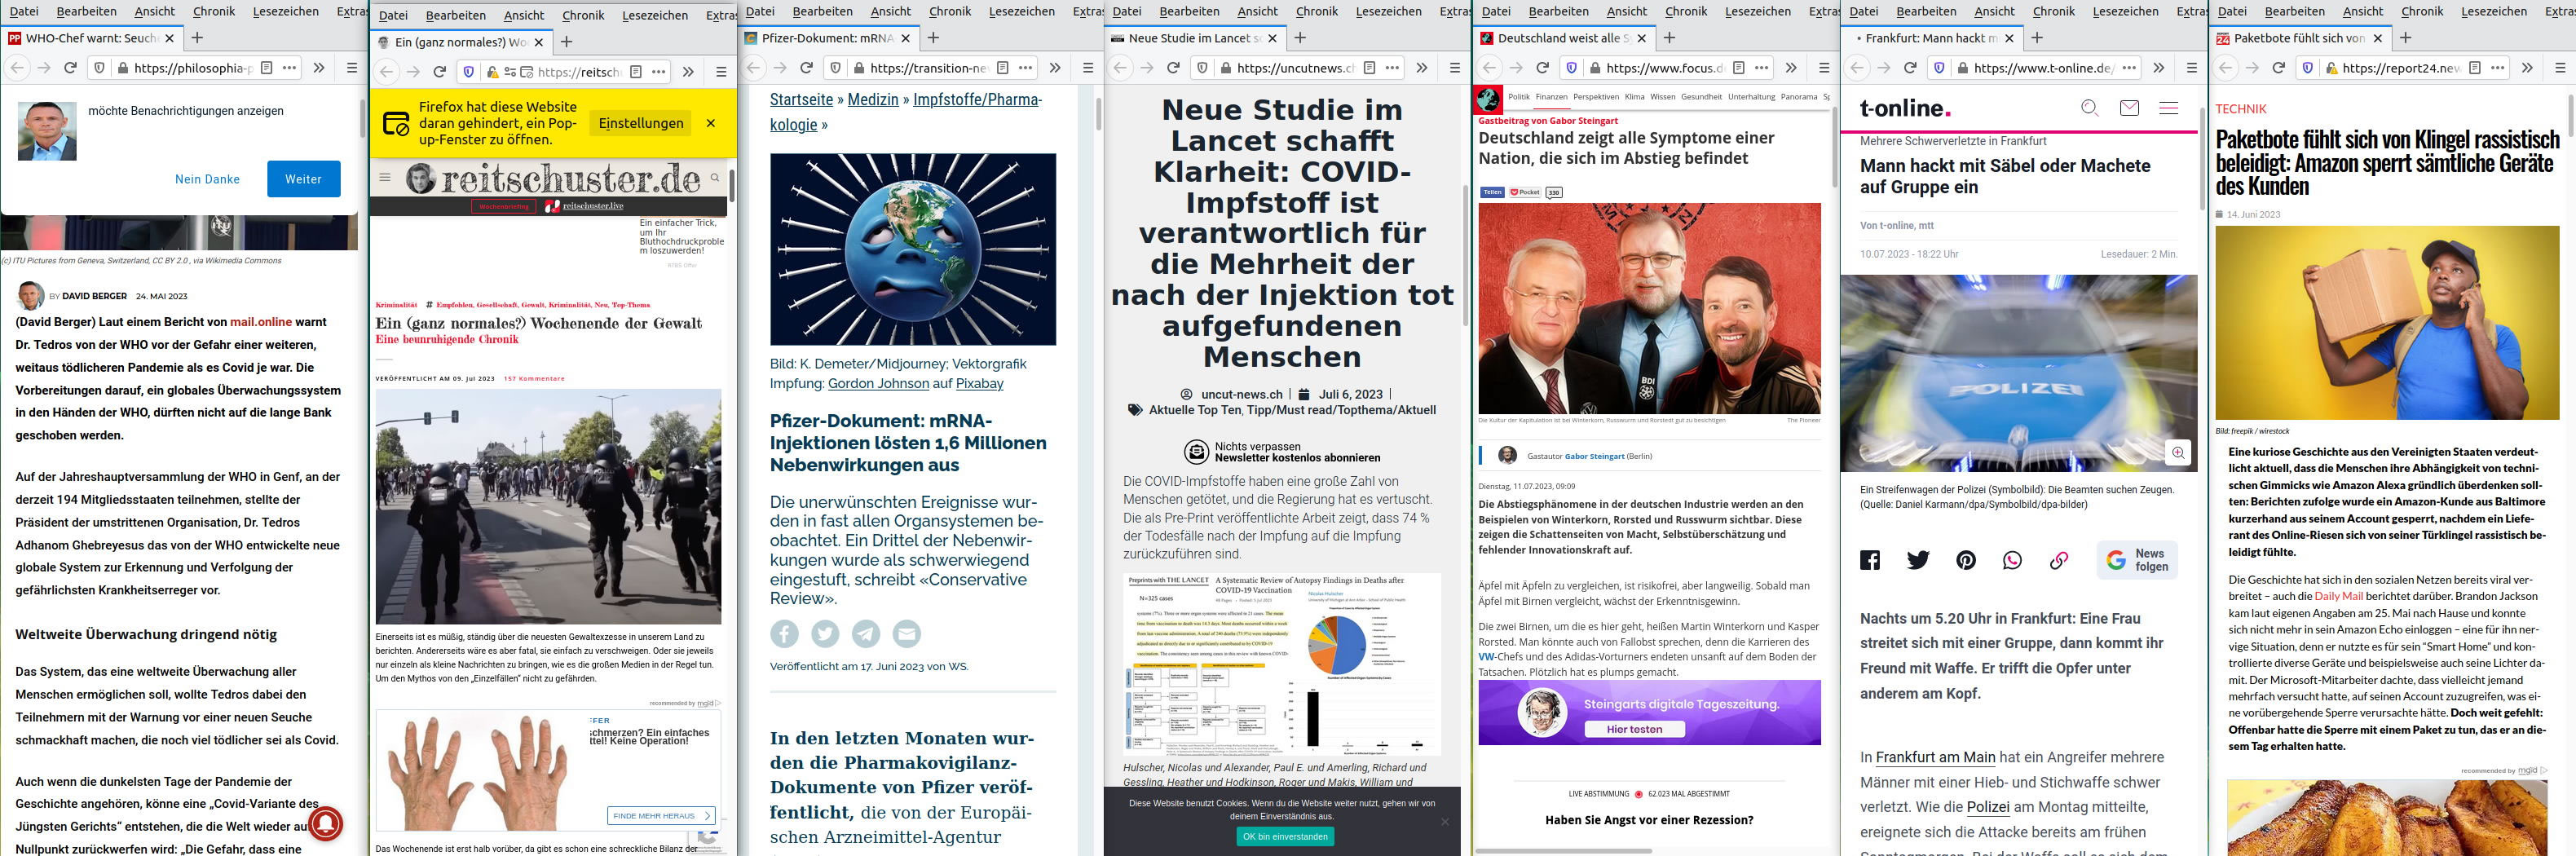Share t-online article via WhatsApp

click(x=2012, y=560)
